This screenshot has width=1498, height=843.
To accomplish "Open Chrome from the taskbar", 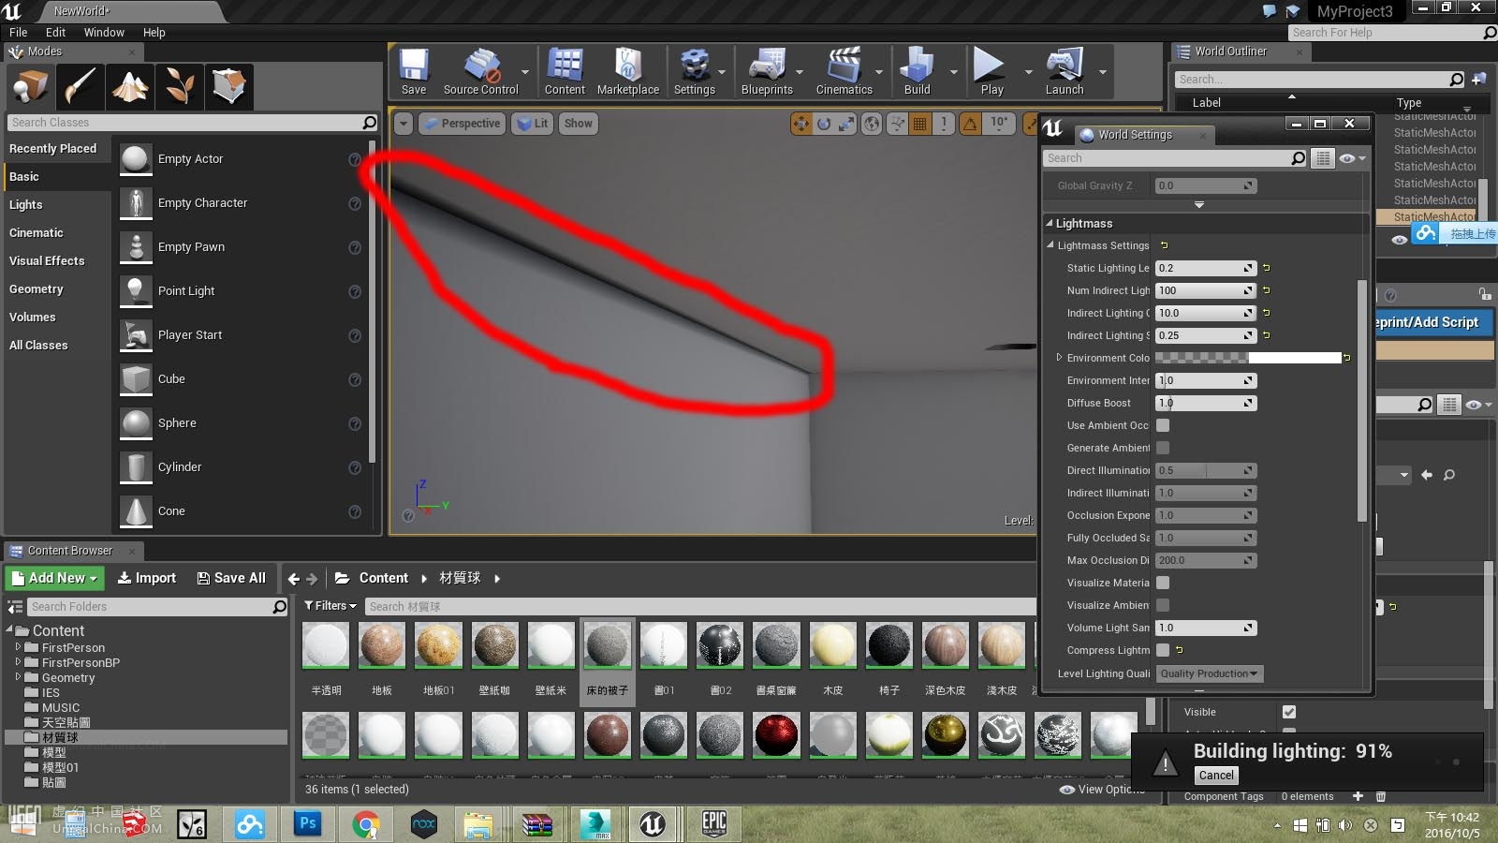I will [366, 824].
